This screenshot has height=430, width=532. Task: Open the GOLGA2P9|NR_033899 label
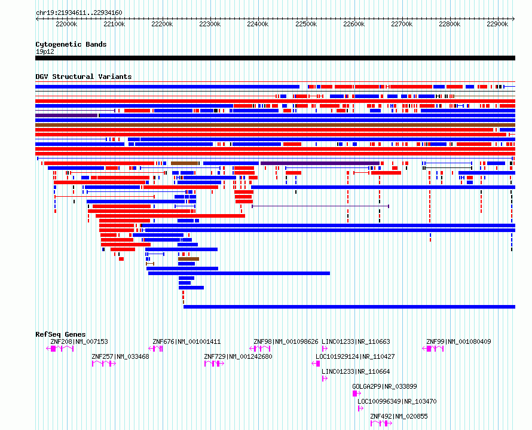(x=385, y=386)
